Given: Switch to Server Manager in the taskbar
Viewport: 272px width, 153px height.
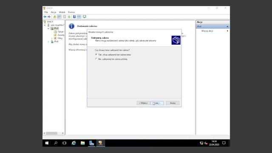Looking at the screenshot, I should (x=92, y=143).
